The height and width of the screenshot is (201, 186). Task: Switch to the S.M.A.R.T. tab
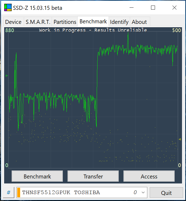click(x=38, y=22)
